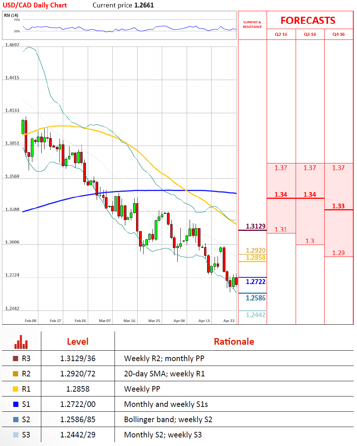This screenshot has height=446, width=357.
Task: Click the '20-day SMA; weekly R1' rationale
Action: (165, 374)
